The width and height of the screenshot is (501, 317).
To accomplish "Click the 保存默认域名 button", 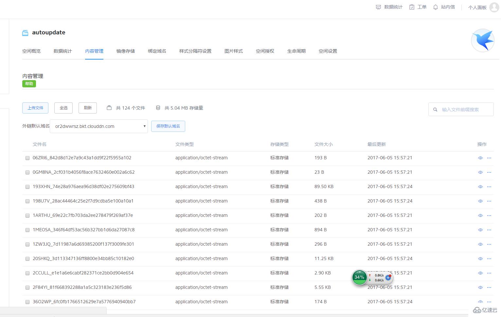I will (x=168, y=126).
